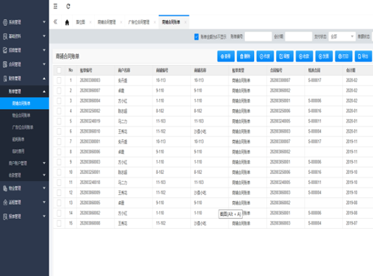Tick checkbox for row 12 bill 202003060009
This screenshot has height=276, width=373.
[x=59, y=193]
